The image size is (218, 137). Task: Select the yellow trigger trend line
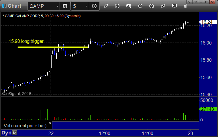[53, 47]
